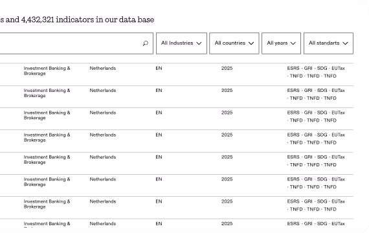Screen dimensions: 369x233
Task: Click TNFD standards line in third row
Action: (312, 120)
